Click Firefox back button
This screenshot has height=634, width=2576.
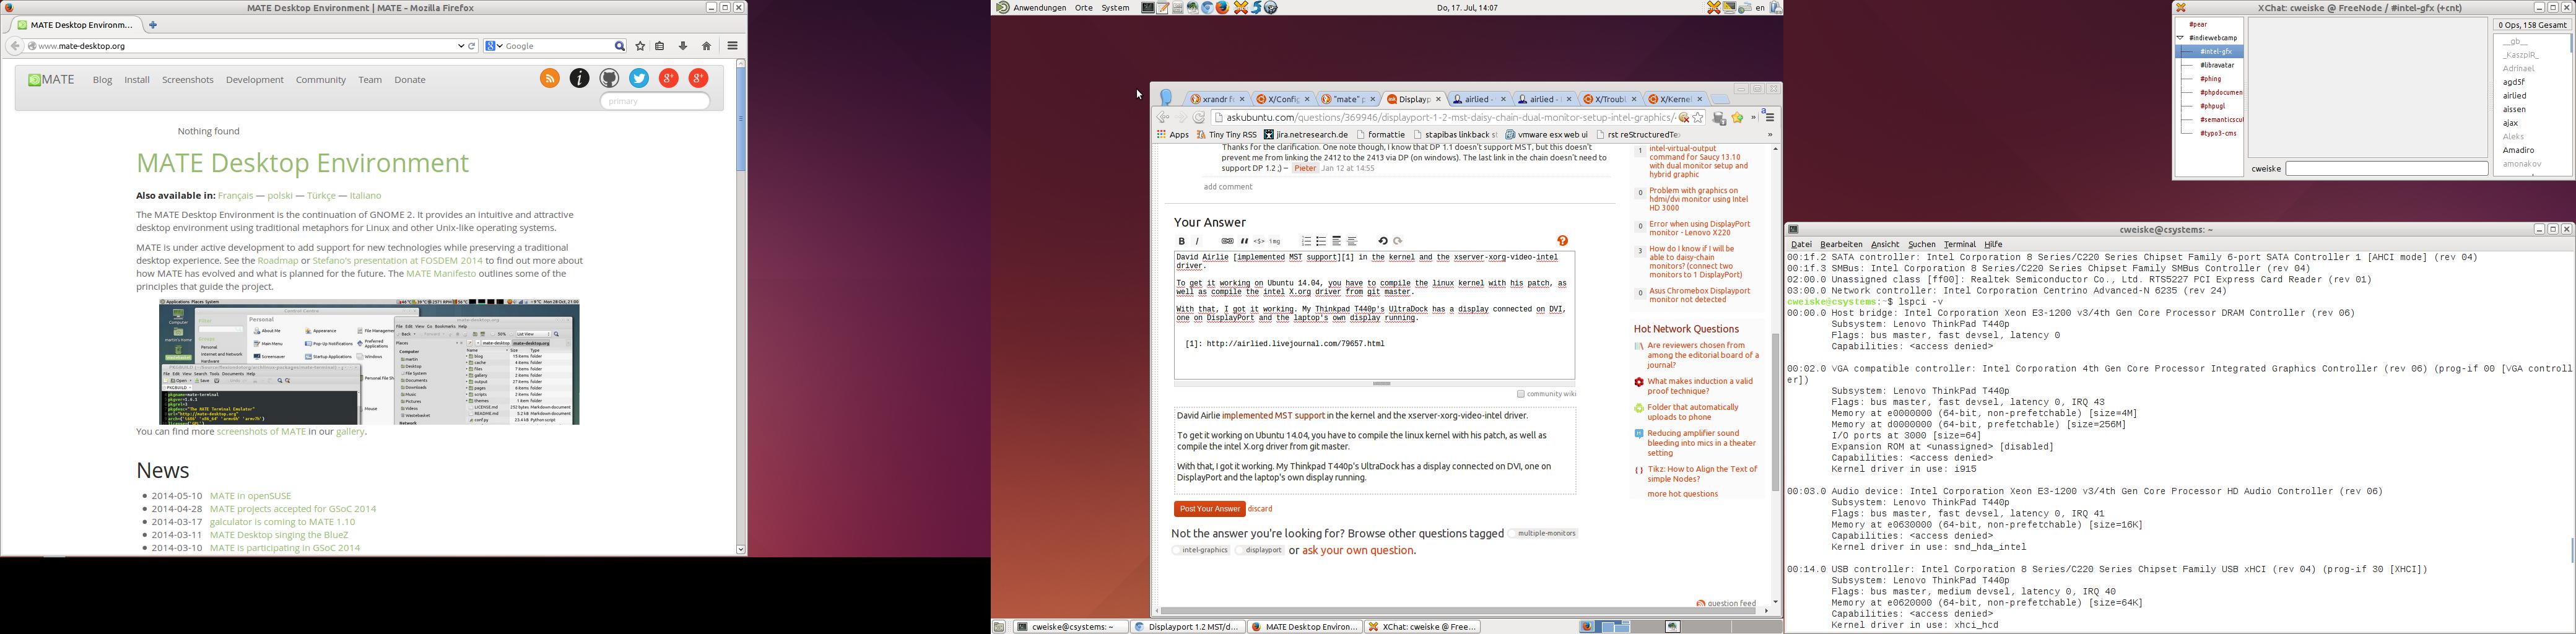coord(14,46)
